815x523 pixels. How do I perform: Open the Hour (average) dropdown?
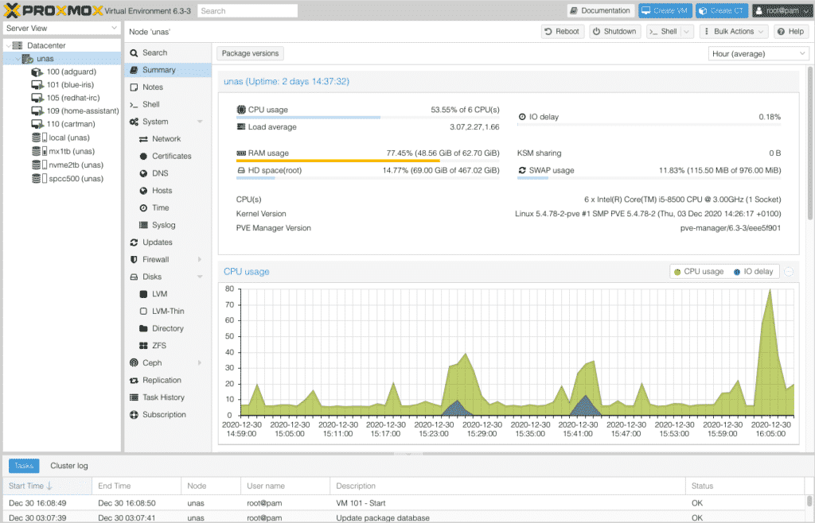pos(758,52)
